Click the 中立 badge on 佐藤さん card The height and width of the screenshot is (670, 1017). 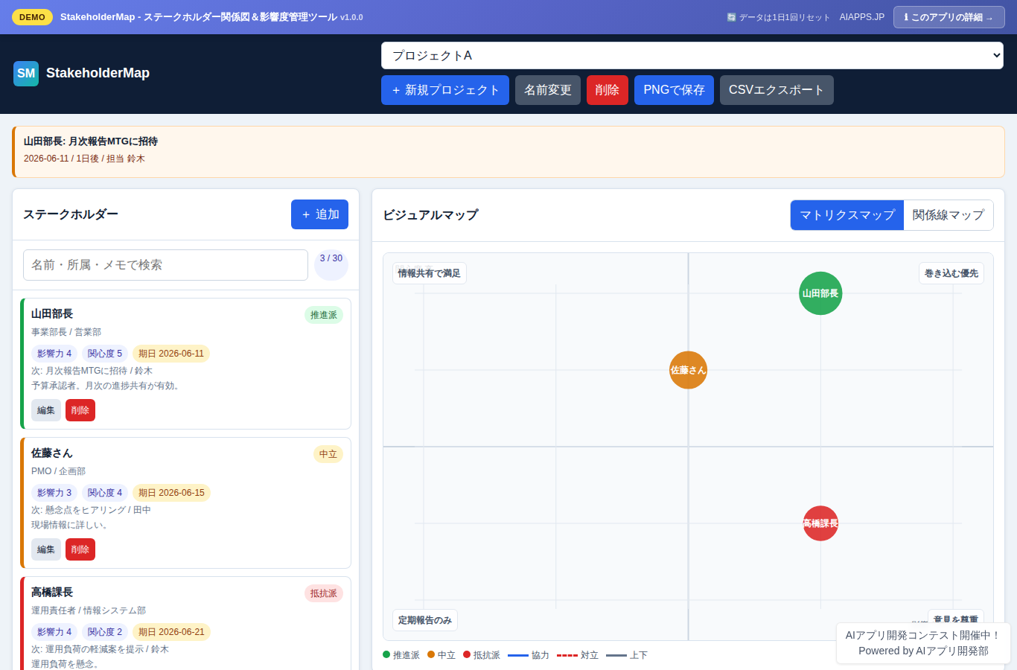328,454
